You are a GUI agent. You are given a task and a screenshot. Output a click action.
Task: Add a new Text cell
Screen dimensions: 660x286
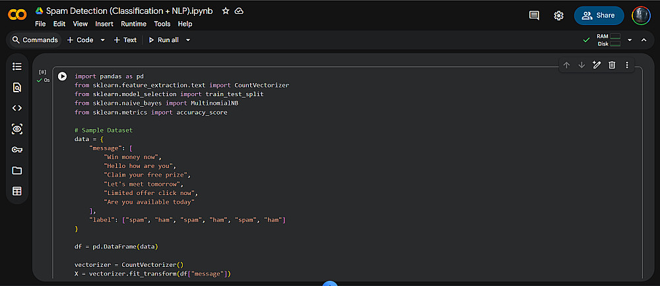point(125,40)
